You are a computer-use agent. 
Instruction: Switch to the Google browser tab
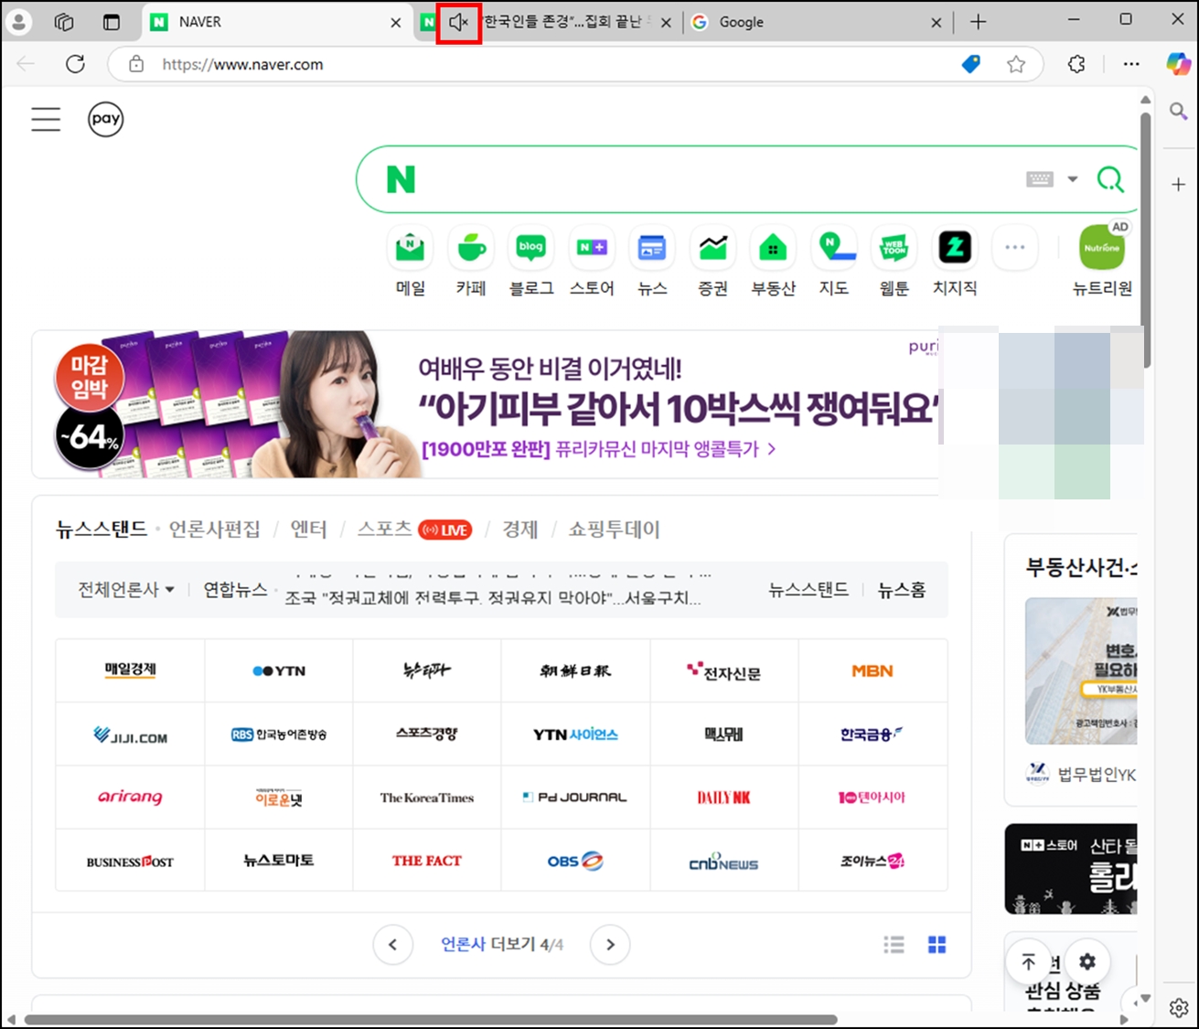[x=817, y=22]
